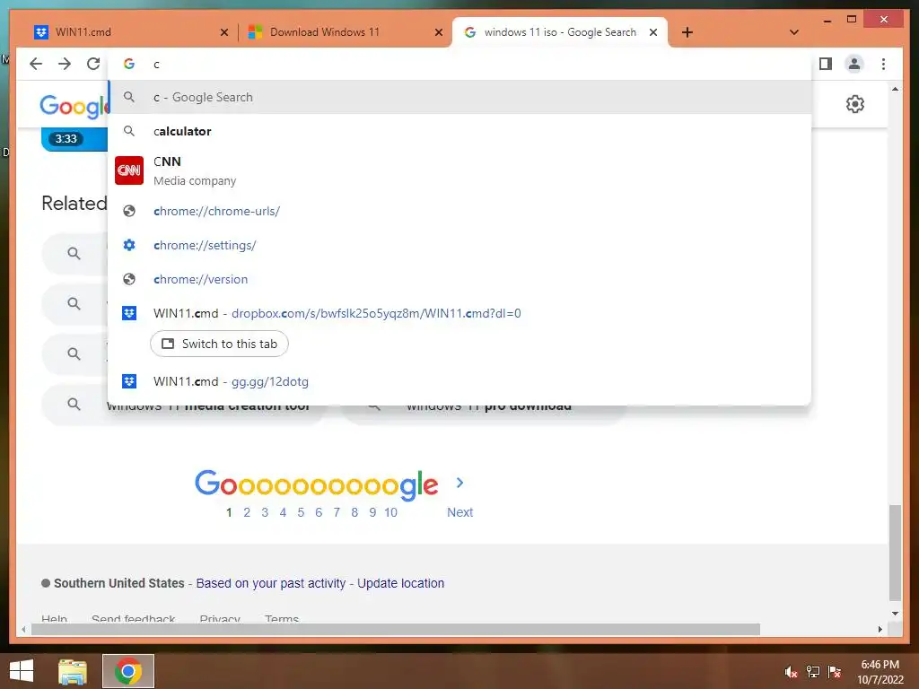Switch to the Download Windows 11 tab
919x689 pixels.
[345, 32]
